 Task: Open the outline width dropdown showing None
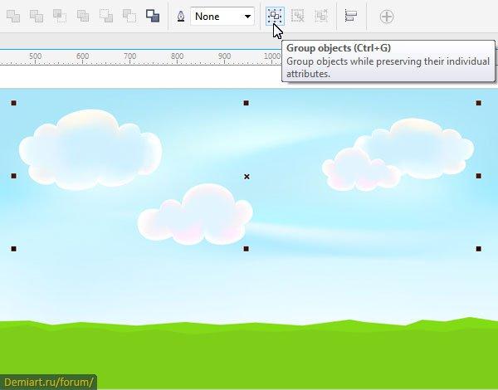click(x=222, y=17)
